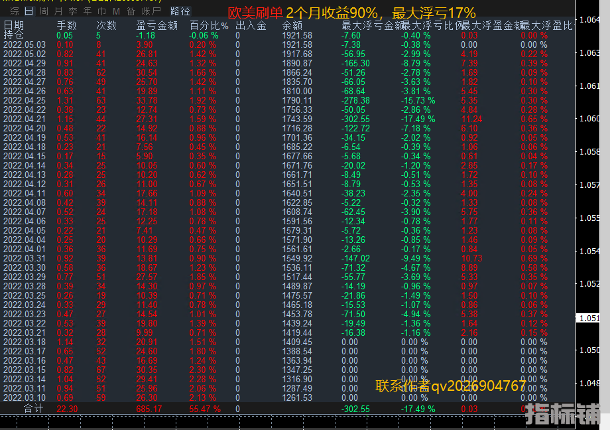
Task: Click profit amount 33.78
Action: point(147,100)
